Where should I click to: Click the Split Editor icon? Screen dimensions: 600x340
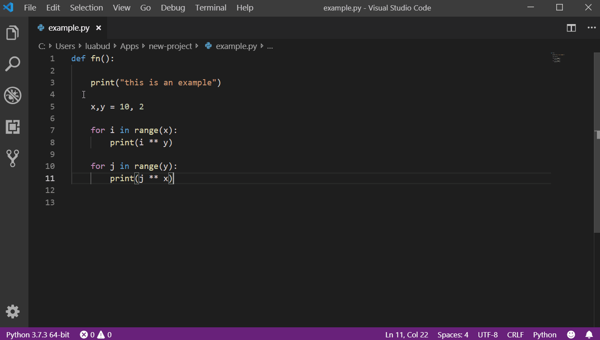pyautogui.click(x=571, y=28)
